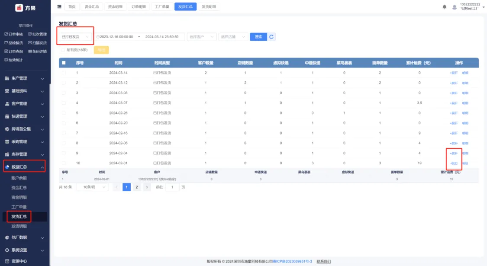Open 订单审核 shortcut in quick actions
The width and height of the screenshot is (487, 266).
pyautogui.click(x=13, y=34)
